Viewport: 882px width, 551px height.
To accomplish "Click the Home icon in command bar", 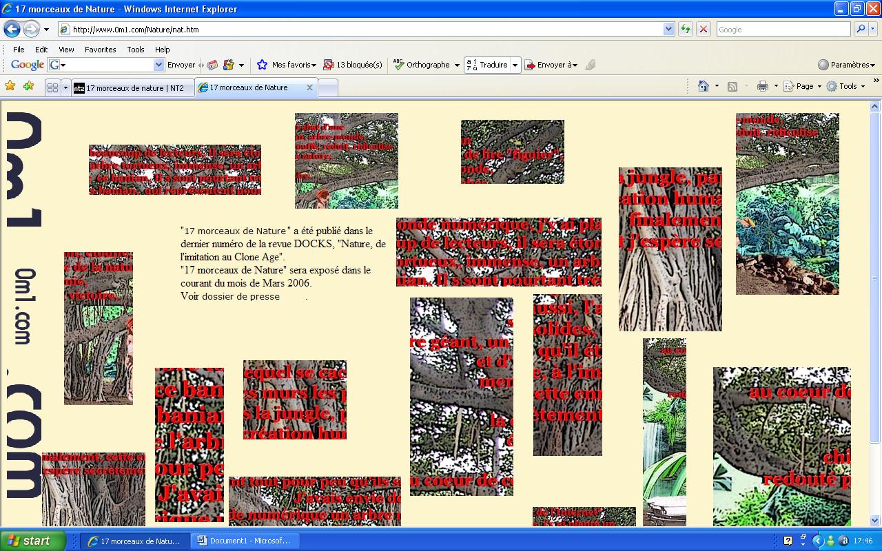I will pyautogui.click(x=704, y=86).
